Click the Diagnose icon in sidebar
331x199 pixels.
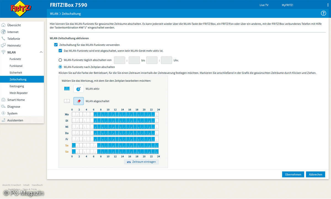(x=3, y=106)
